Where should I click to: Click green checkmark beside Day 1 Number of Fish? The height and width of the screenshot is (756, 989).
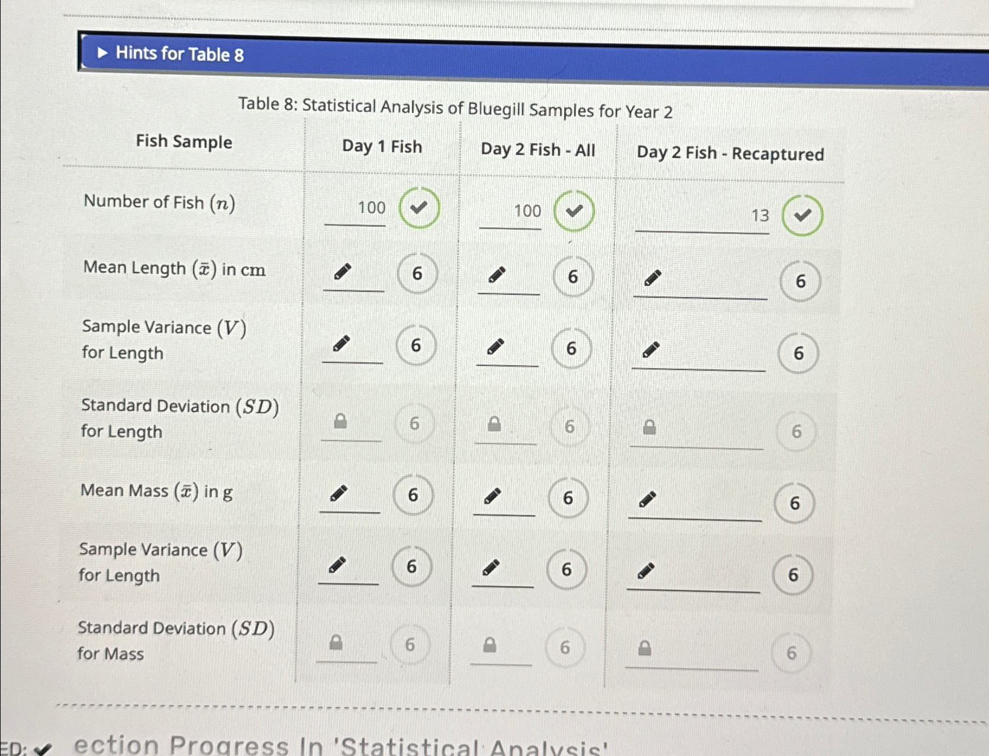419,208
